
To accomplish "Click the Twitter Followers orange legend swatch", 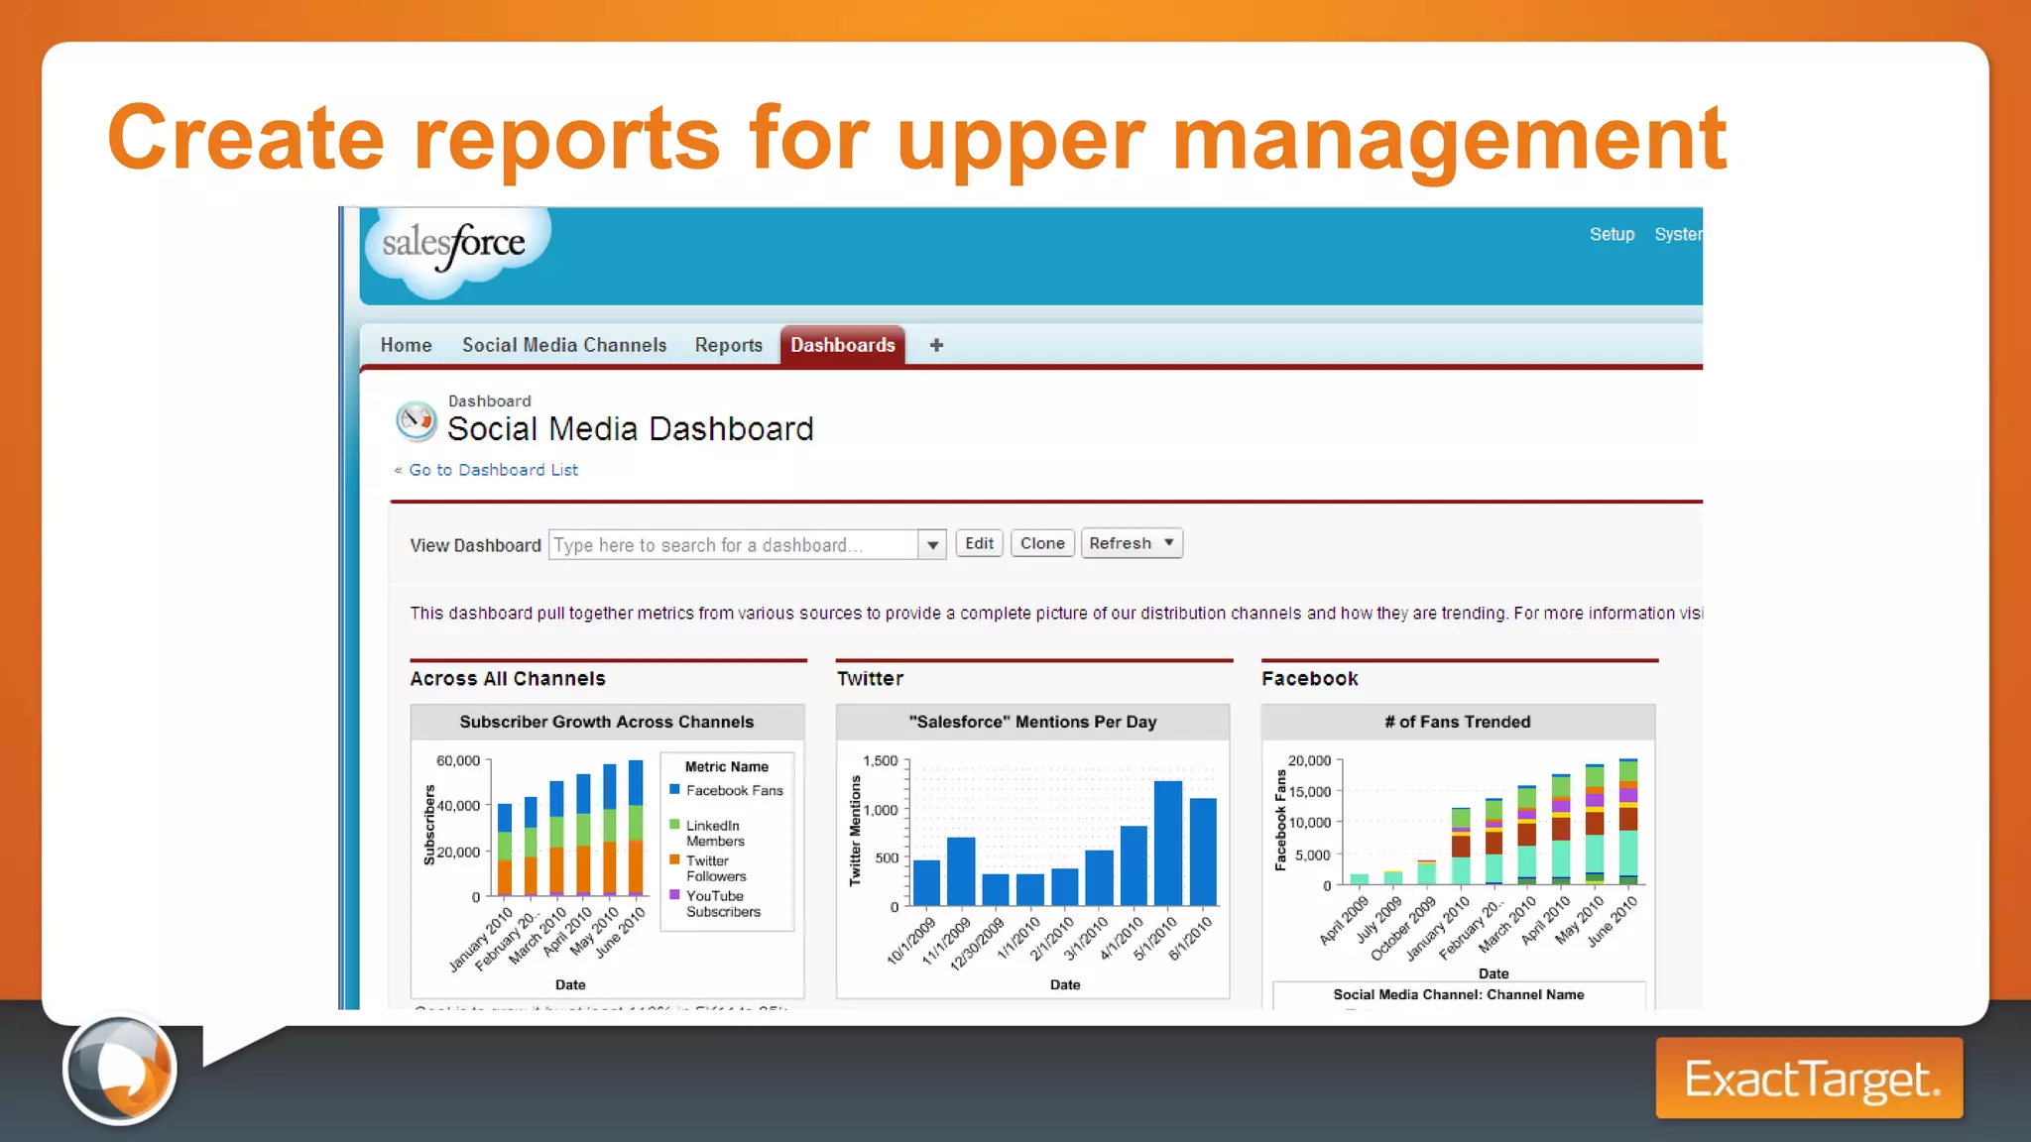I will click(x=674, y=859).
